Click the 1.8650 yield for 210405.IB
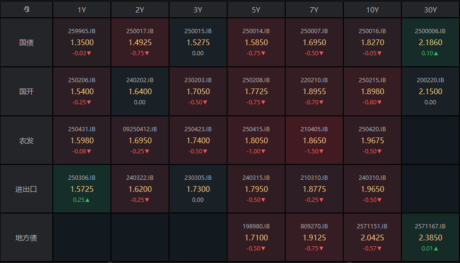This screenshot has height=263, width=460. (x=314, y=140)
